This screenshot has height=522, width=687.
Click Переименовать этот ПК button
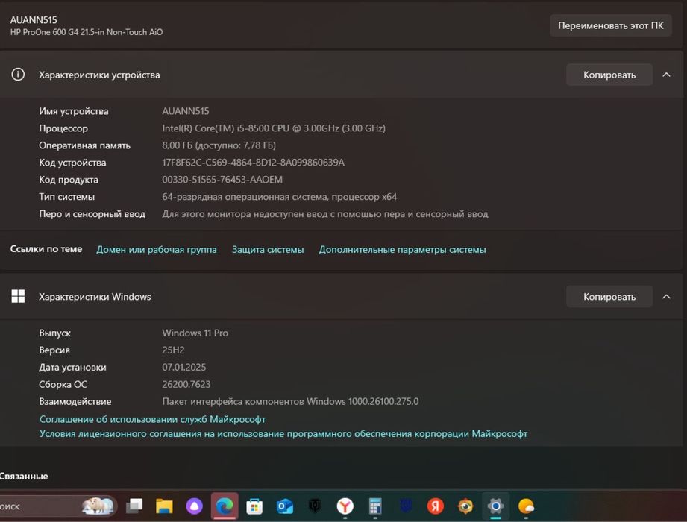click(611, 25)
